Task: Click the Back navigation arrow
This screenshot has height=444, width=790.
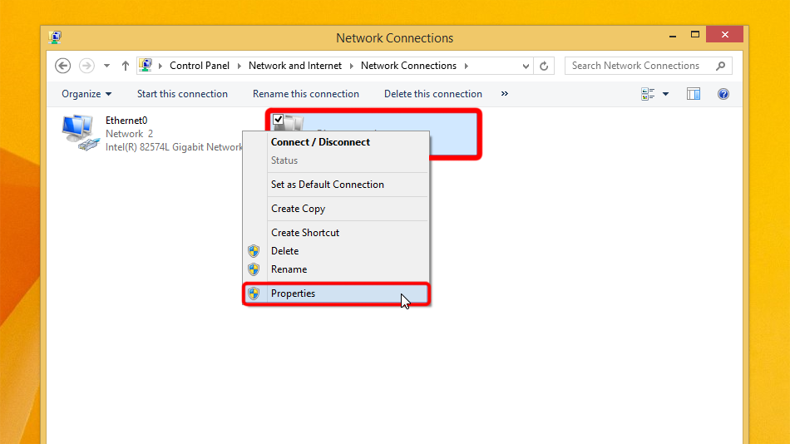Action: tap(62, 66)
